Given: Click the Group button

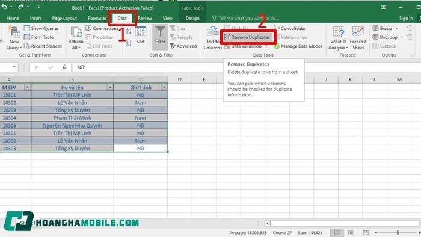Looking at the screenshot, I should coord(383,28).
